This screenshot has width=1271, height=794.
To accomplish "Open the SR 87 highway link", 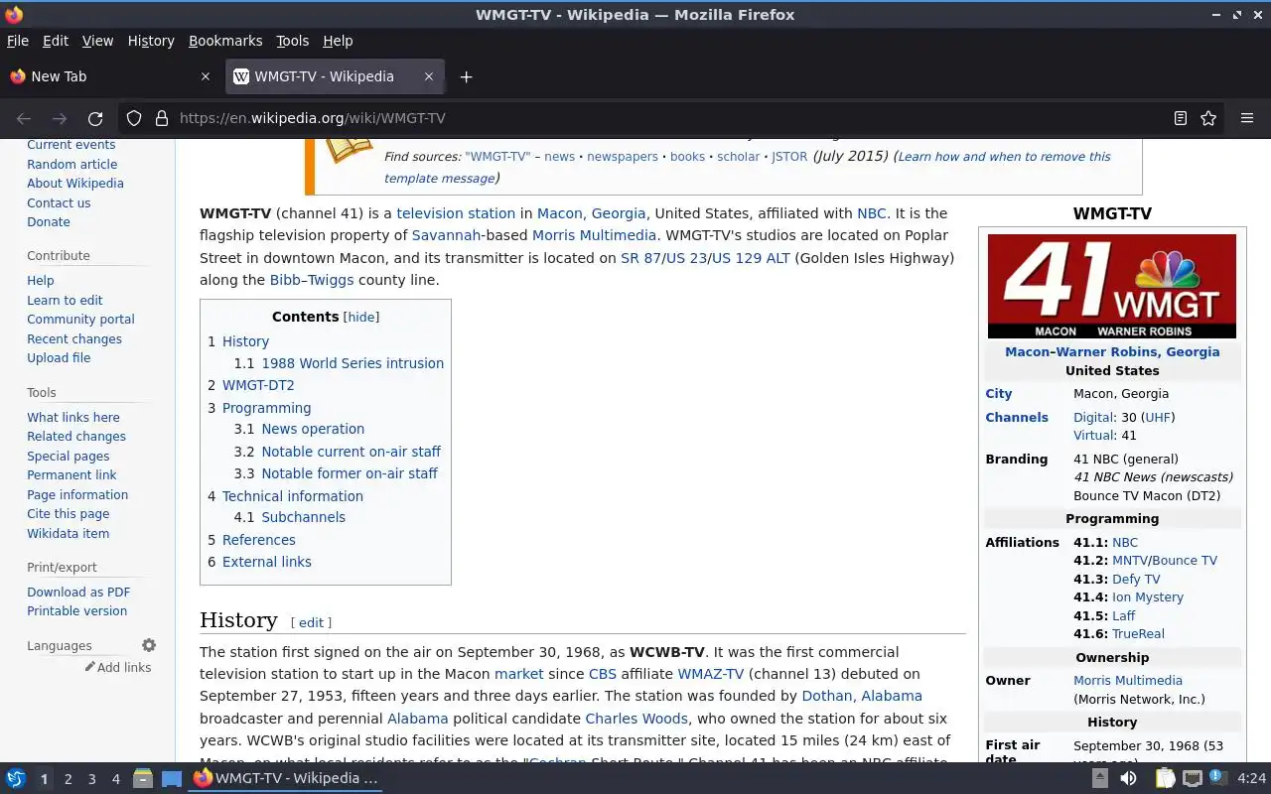I will pyautogui.click(x=640, y=258).
